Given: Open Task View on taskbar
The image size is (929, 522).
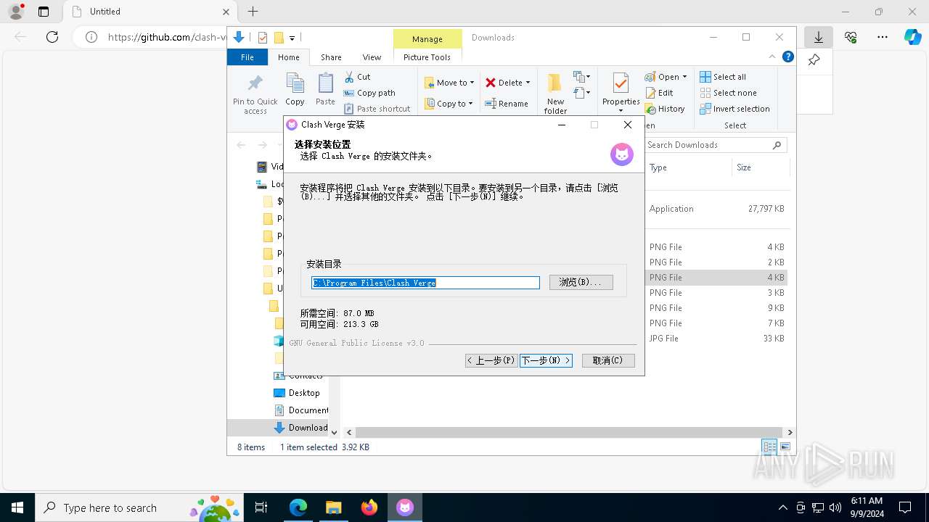Looking at the screenshot, I should 261,507.
